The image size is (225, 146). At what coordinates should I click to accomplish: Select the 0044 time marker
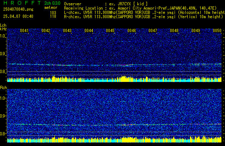(x=89, y=31)
